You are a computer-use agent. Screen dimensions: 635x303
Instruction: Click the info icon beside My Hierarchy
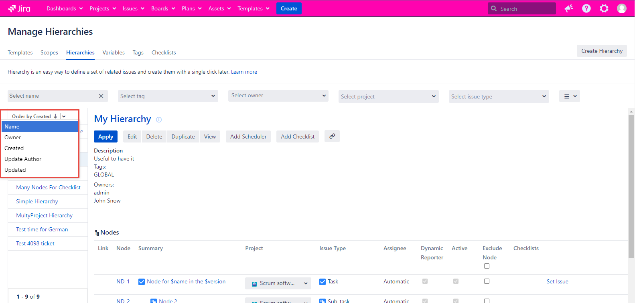159,120
